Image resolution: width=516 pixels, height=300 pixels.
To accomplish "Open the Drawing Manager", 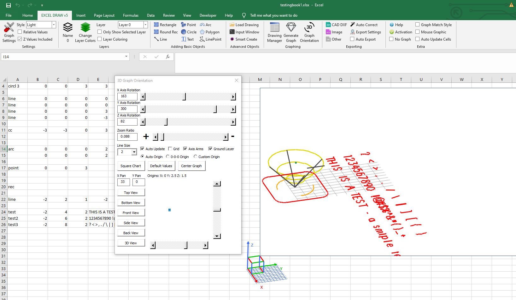I will pyautogui.click(x=274, y=32).
